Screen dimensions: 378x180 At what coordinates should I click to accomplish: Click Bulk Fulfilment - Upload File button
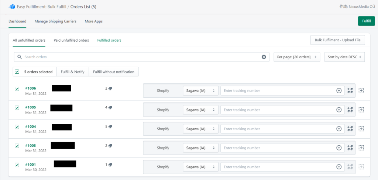337,40
